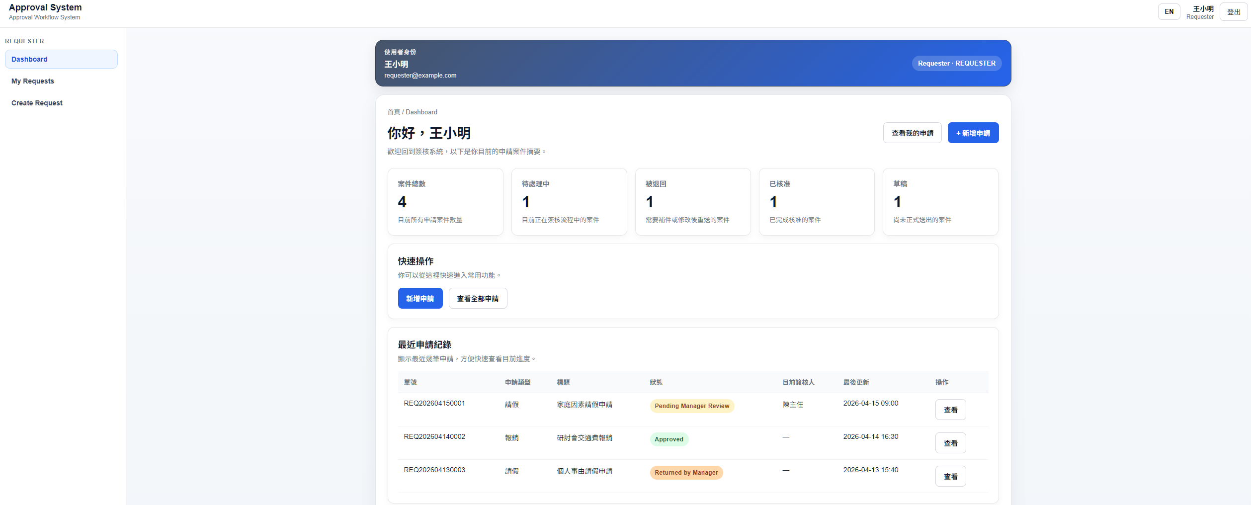Open 查看全部申請 from quick actions
Image resolution: width=1251 pixels, height=505 pixels.
tap(478, 298)
